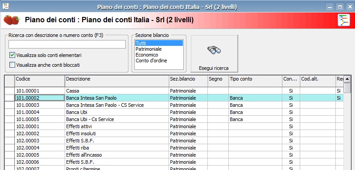
Task: Select the Cassa account row
Action: coord(174,91)
